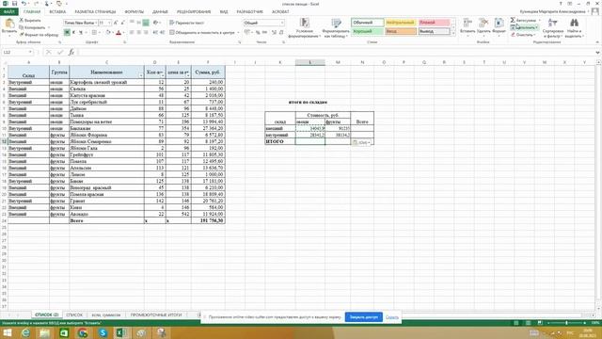The image size is (602, 339).
Task: Click the insert function fx icon
Action: [71, 52]
